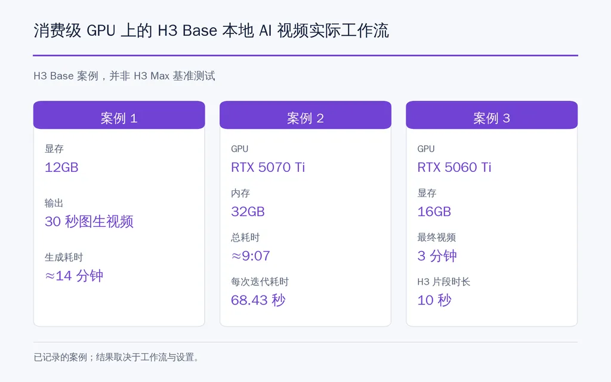The width and height of the screenshot is (611, 382).
Task: Click the 3 分钟 value
Action: (x=437, y=255)
